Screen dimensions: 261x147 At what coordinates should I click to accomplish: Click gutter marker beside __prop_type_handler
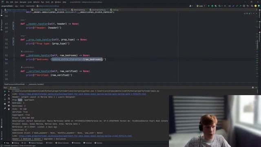tap(13, 42)
